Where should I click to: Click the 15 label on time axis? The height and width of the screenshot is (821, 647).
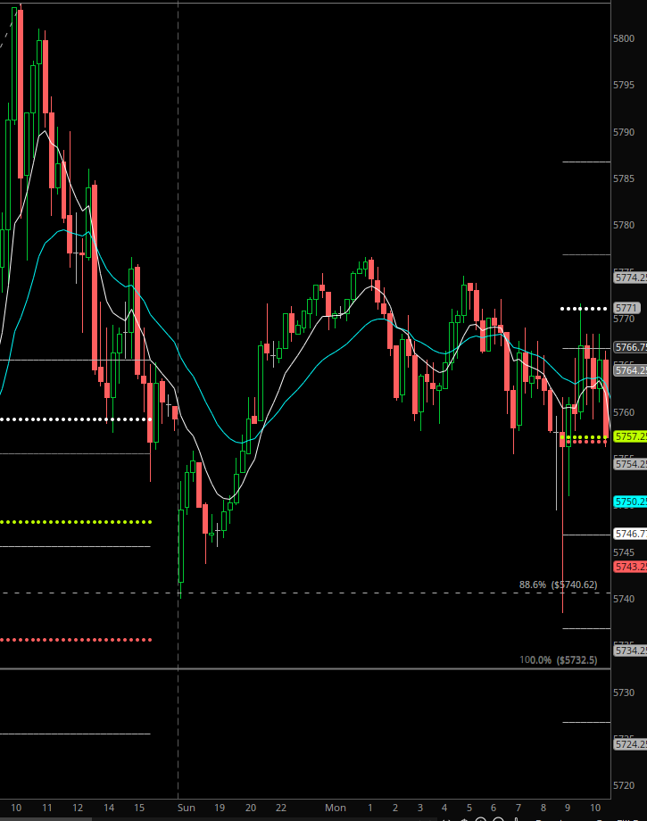click(139, 808)
